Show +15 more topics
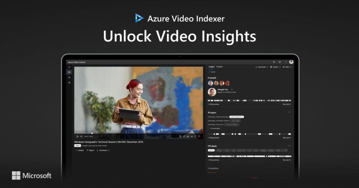The height and width of the screenshot is (188, 359). [215, 129]
